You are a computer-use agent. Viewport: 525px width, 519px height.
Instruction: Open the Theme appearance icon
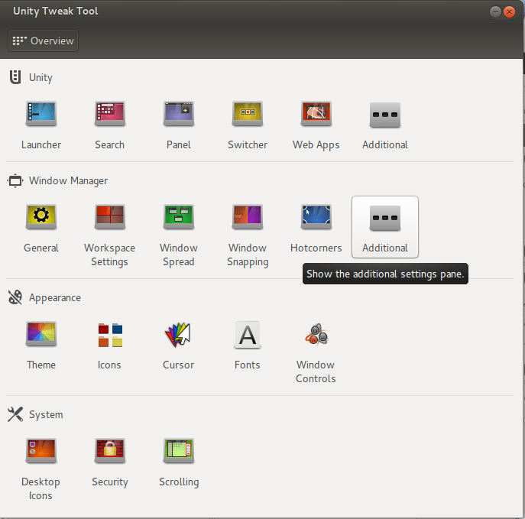[41, 334]
